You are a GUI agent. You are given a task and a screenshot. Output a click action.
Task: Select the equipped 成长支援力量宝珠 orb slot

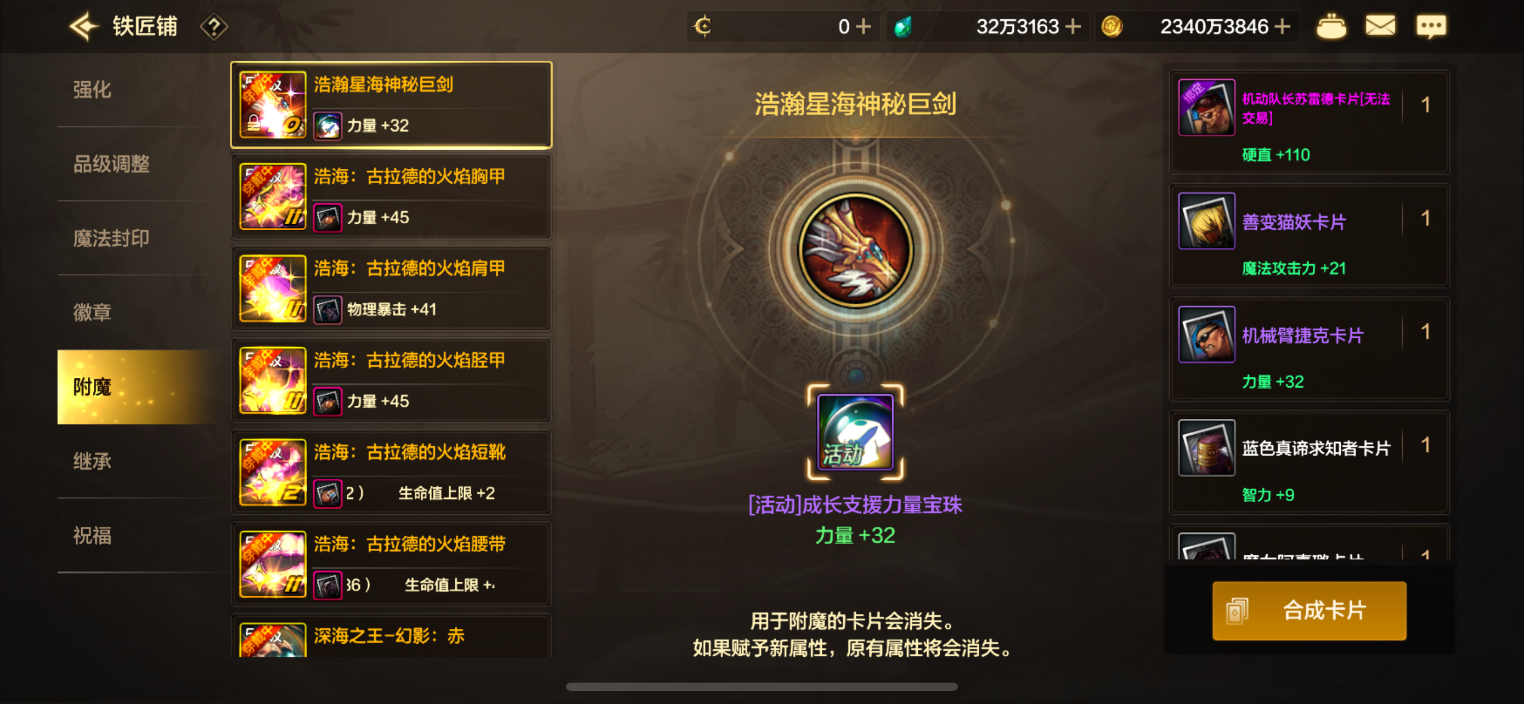[855, 432]
